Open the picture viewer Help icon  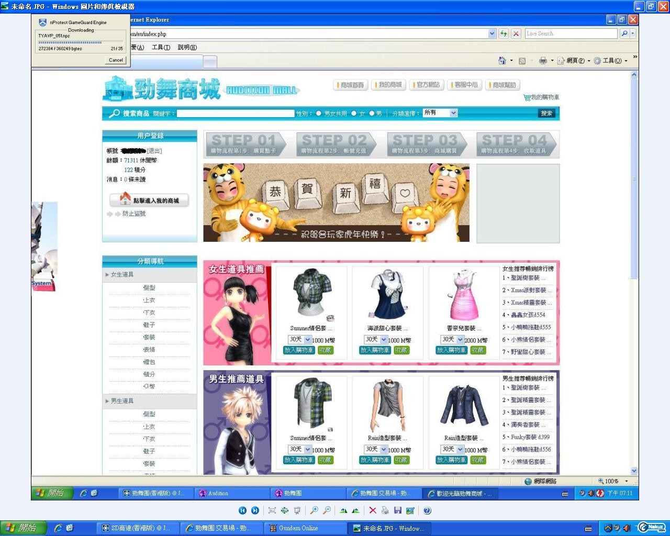[427, 510]
